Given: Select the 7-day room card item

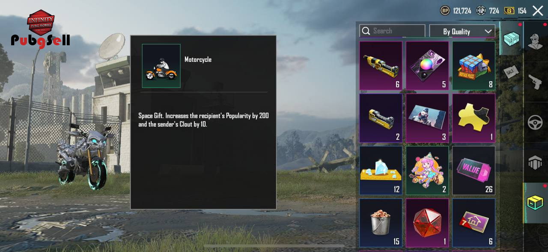Looking at the screenshot, I should pyautogui.click(x=474, y=223).
